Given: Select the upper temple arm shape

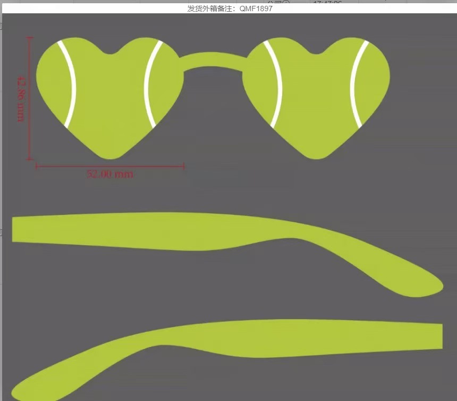Looking at the screenshot, I should point(227,254).
